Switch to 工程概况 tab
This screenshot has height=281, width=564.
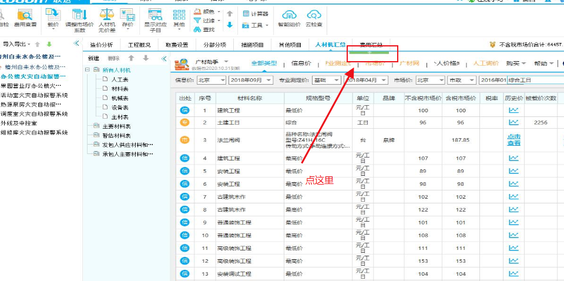coord(139,45)
